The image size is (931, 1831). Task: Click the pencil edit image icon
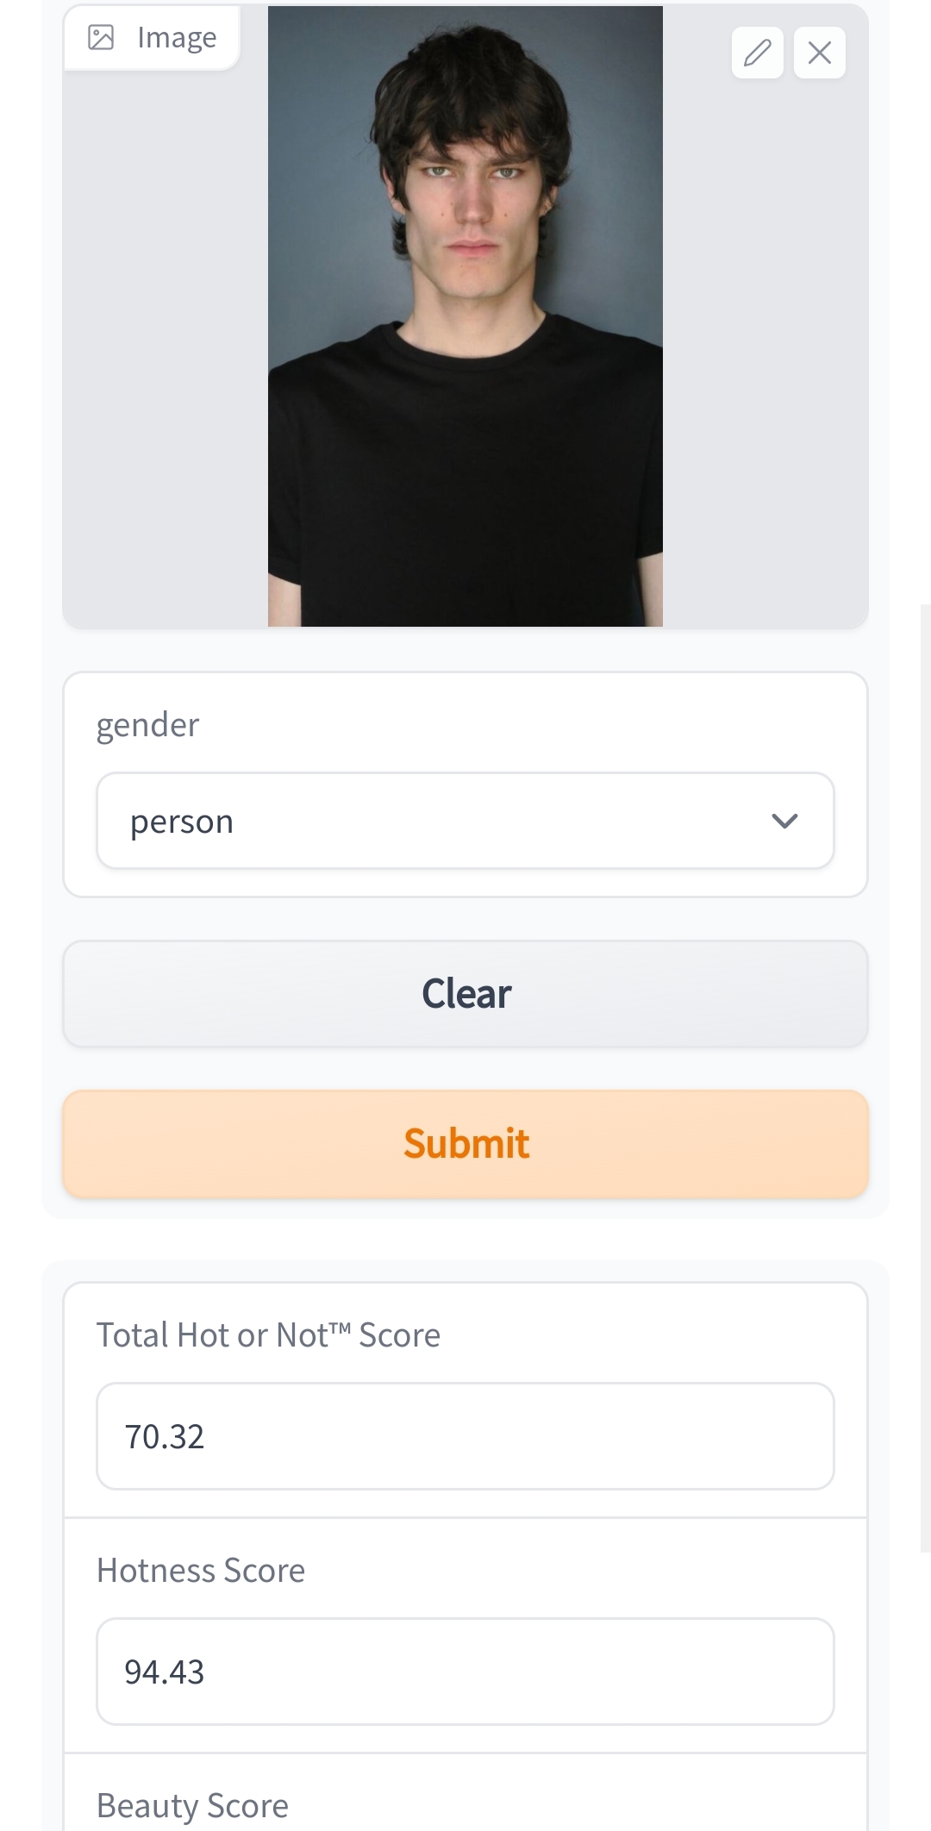tap(757, 53)
